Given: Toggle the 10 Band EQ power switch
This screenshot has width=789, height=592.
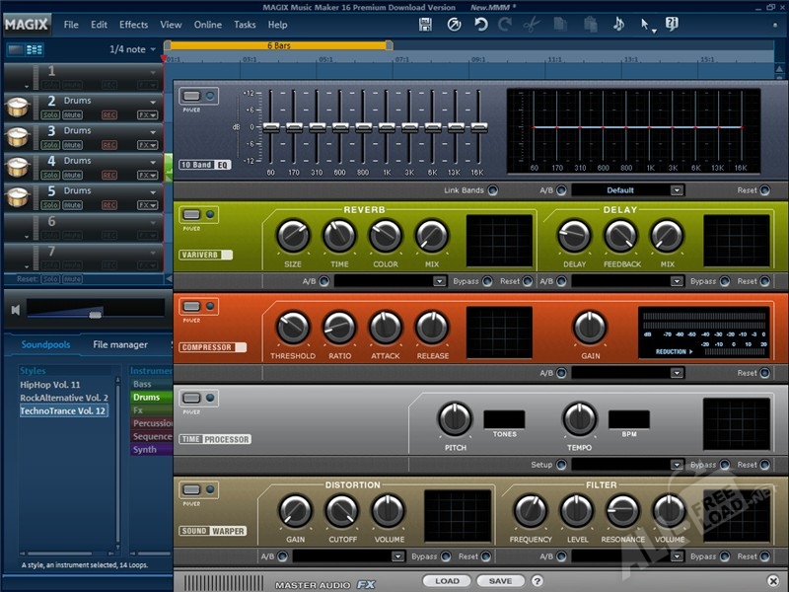Looking at the screenshot, I should pos(191,96).
